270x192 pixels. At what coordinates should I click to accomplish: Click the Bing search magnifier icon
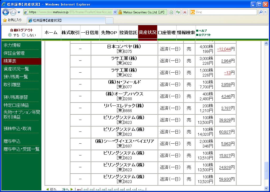click(x=261, y=12)
